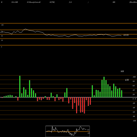Click the MR axis label -100
This screenshot has height=137, width=137.
click(134, 121)
